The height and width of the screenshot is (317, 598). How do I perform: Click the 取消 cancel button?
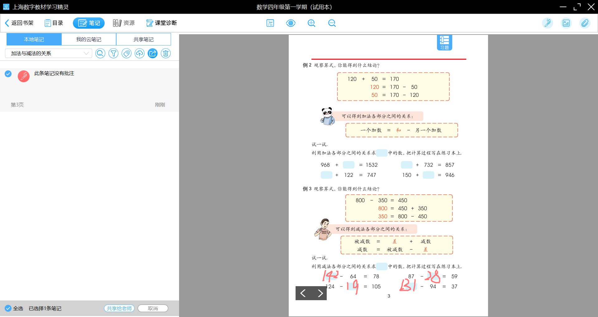click(153, 308)
